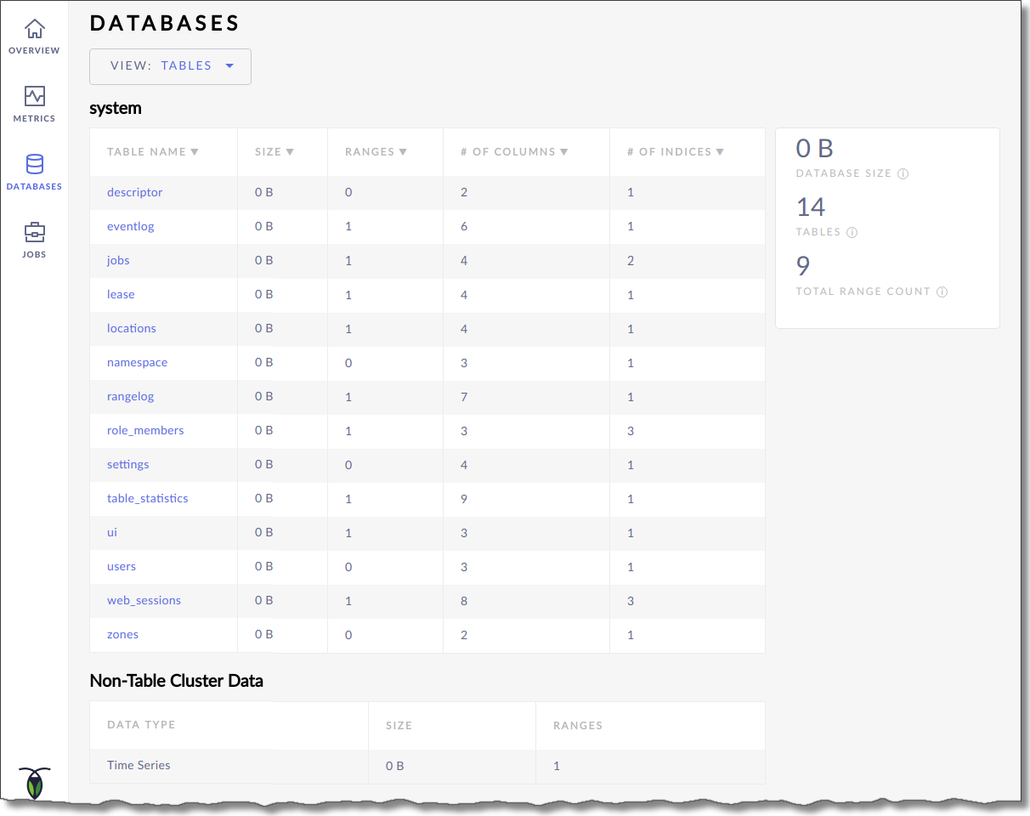Open the Overview home icon
Image resolution: width=1030 pixels, height=816 pixels.
[34, 30]
